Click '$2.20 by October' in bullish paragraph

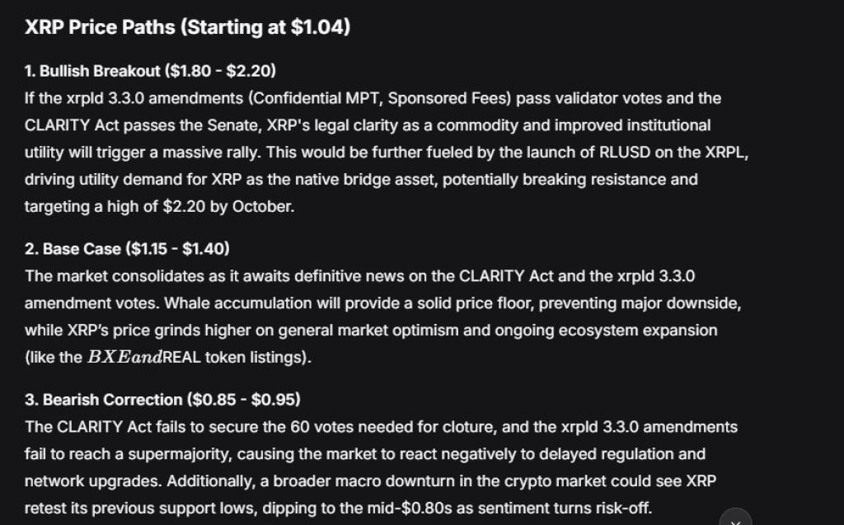pyautogui.click(x=228, y=207)
